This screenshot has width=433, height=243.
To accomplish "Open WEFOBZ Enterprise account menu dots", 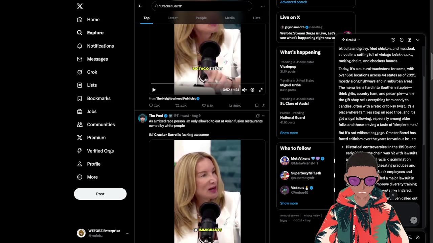I will point(128,233).
